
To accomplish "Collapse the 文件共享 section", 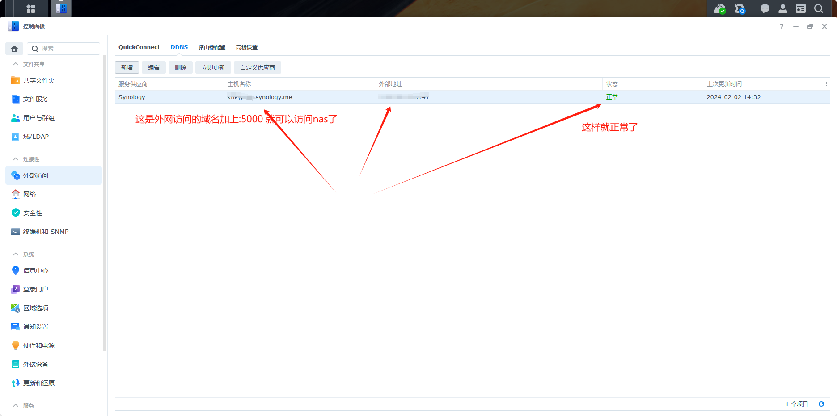I will tap(16, 64).
